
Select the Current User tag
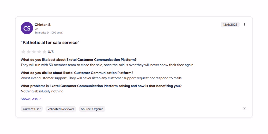coord(32,109)
